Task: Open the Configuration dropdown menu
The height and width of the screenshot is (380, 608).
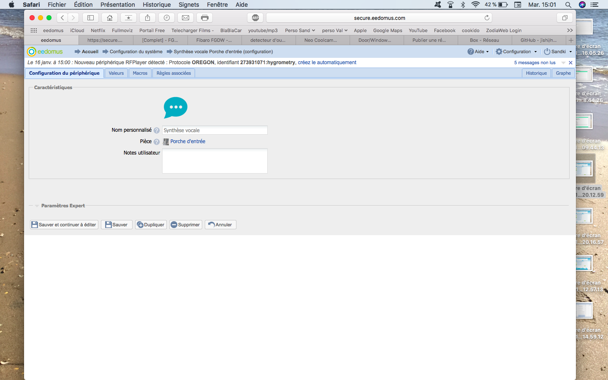Action: [516, 52]
